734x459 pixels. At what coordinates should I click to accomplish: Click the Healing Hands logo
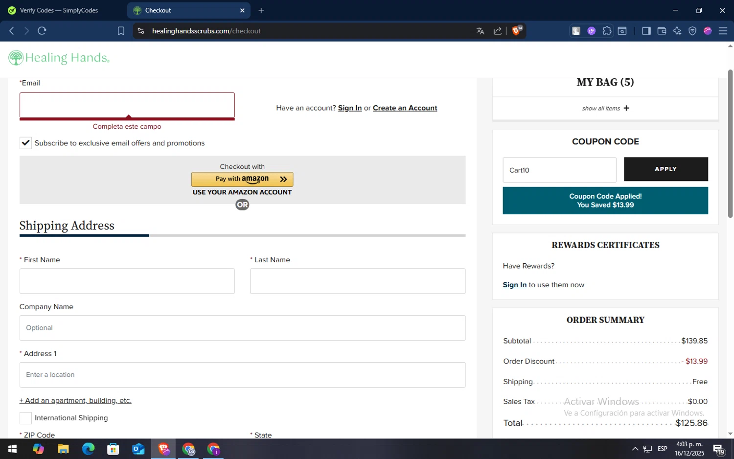[59, 58]
